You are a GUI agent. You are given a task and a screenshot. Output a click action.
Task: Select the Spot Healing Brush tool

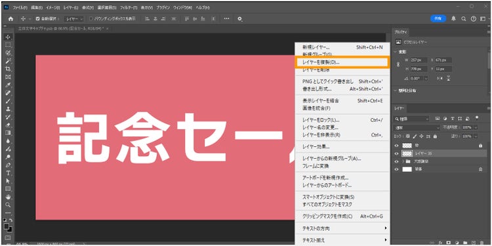[8, 93]
